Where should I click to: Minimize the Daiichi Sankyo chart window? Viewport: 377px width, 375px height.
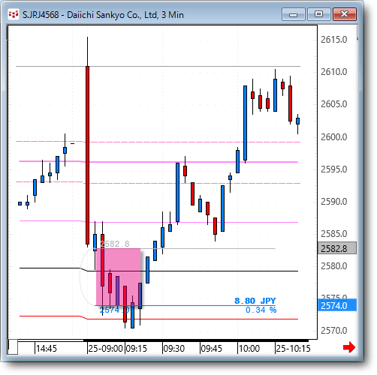294,14
